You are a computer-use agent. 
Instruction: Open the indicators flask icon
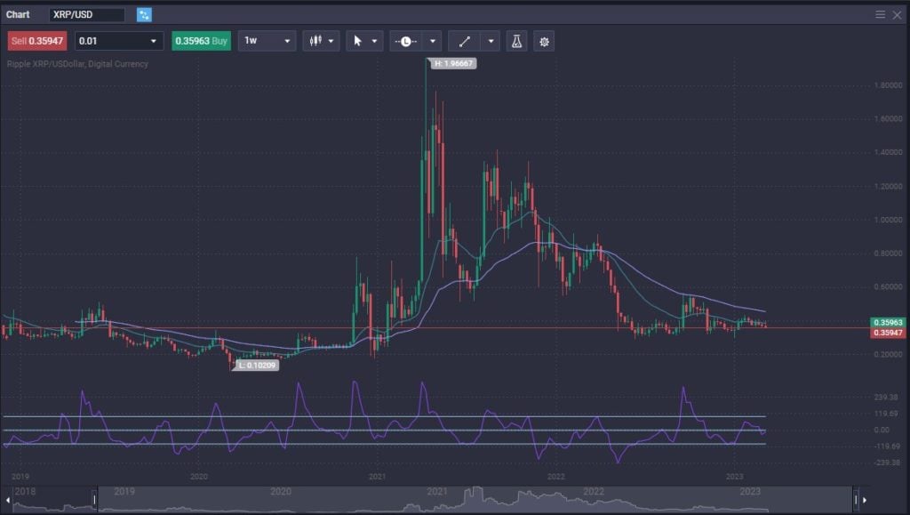[516, 41]
